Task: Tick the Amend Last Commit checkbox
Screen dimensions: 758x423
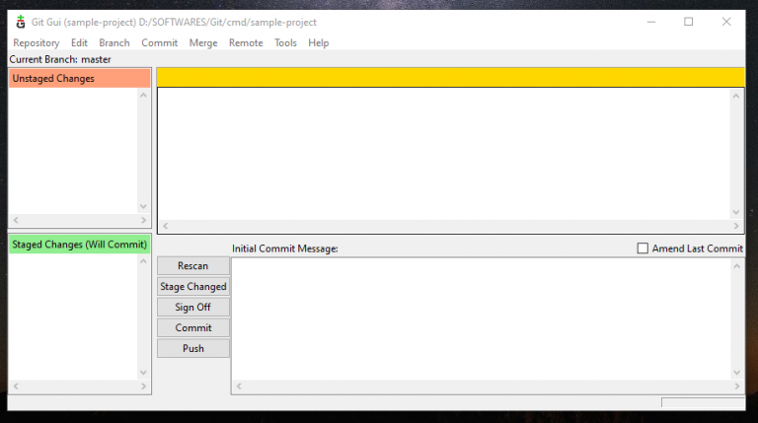Action: (x=644, y=248)
